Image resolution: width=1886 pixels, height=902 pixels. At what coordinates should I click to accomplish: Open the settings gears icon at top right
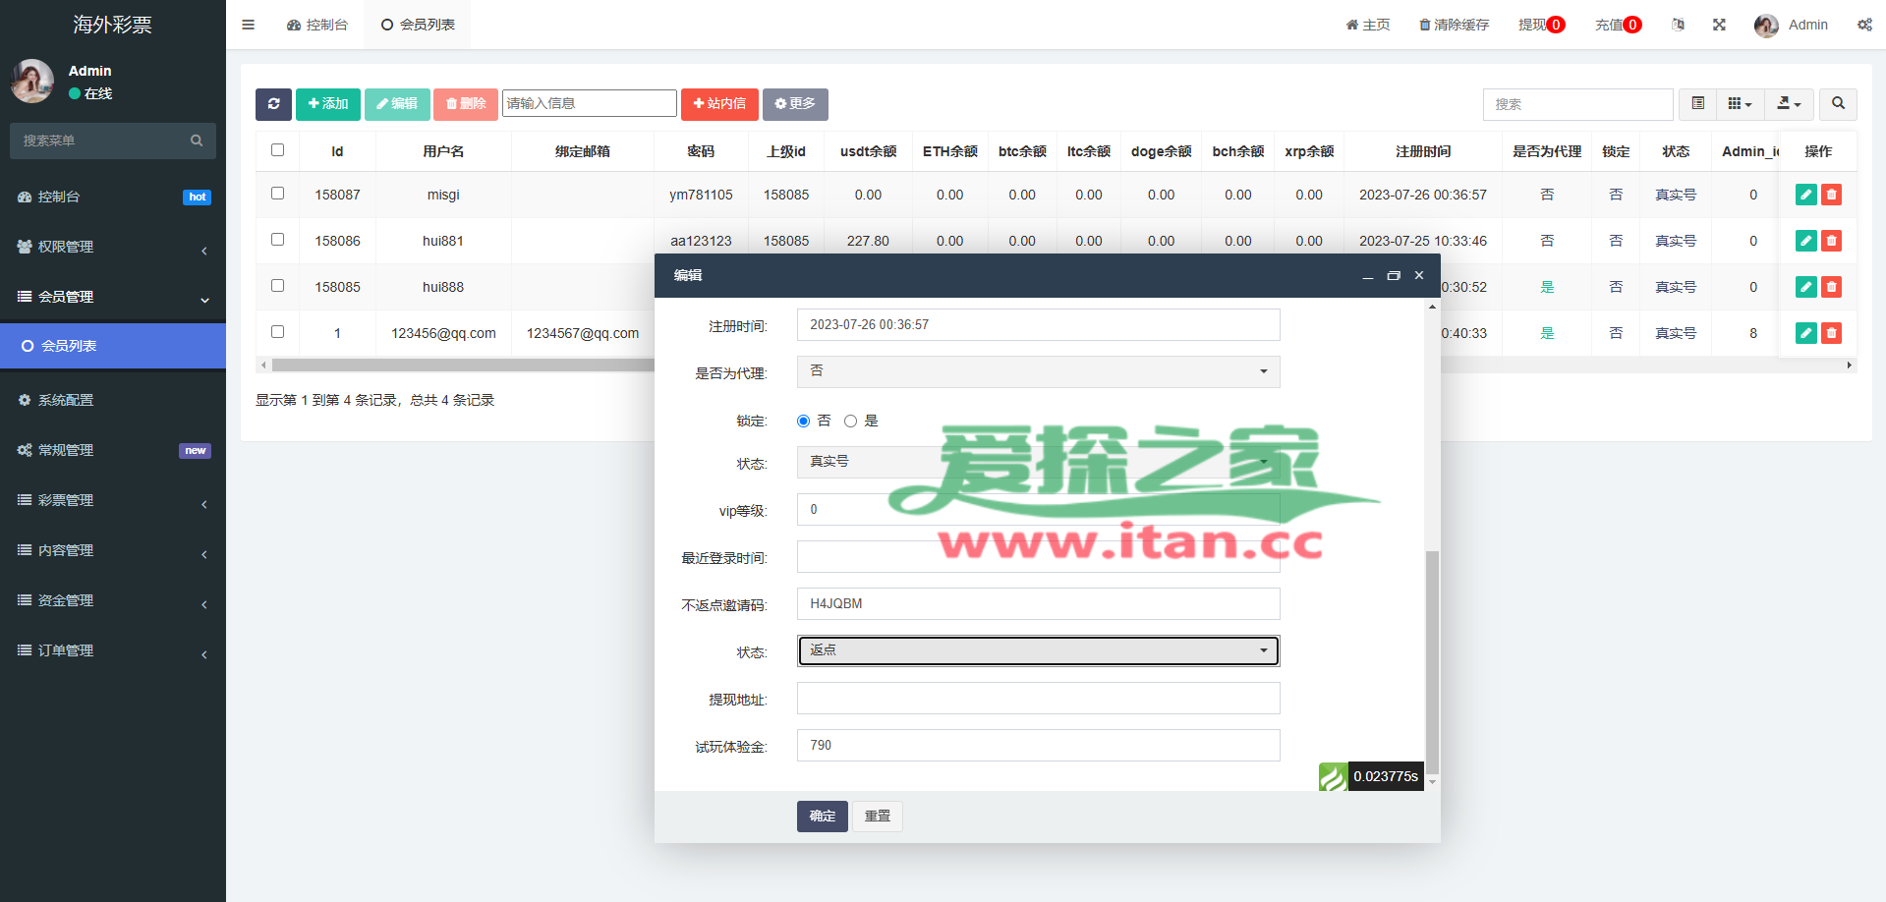[x=1864, y=25]
